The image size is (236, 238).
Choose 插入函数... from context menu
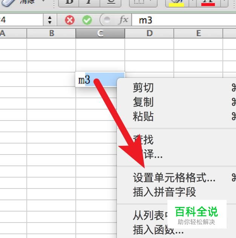pyautogui.click(x=176, y=230)
